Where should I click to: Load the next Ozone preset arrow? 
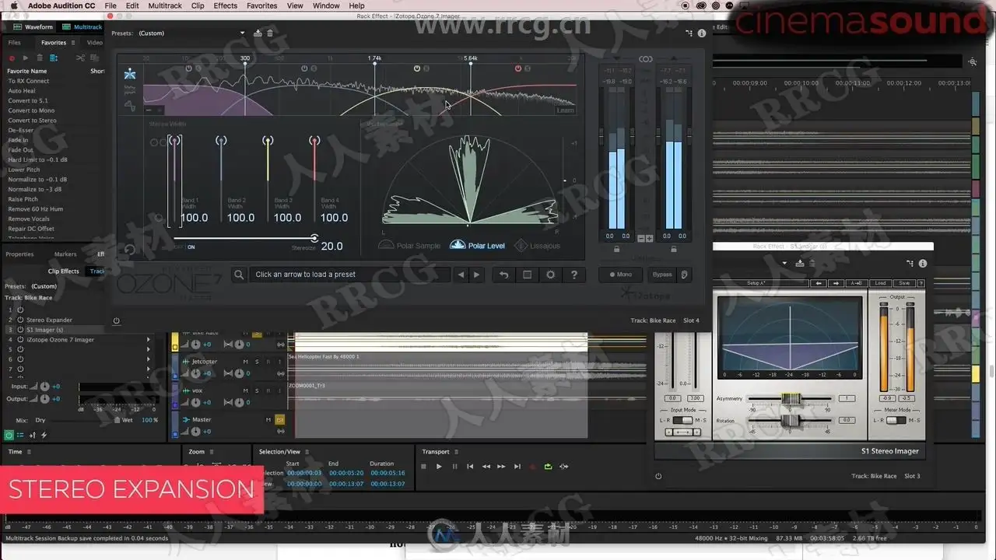(x=477, y=275)
